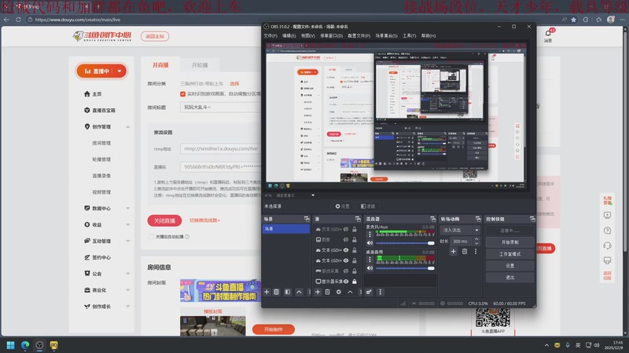This screenshot has height=353, width=629.
Task: Expand the 公会 sidebar section
Action: 127,274
